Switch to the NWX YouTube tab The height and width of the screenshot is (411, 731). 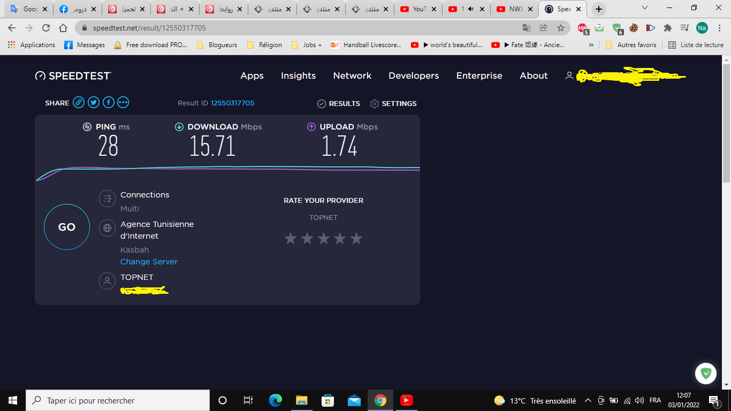point(515,9)
